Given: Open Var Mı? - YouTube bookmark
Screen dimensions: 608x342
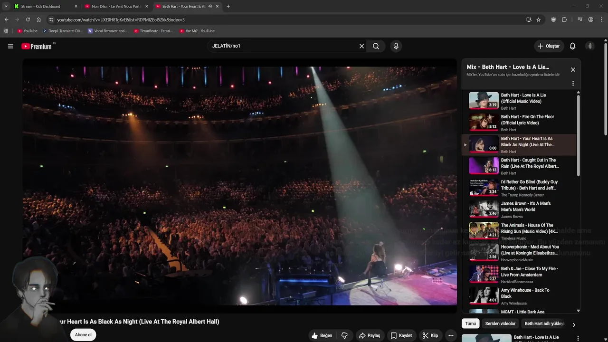Looking at the screenshot, I should (197, 31).
